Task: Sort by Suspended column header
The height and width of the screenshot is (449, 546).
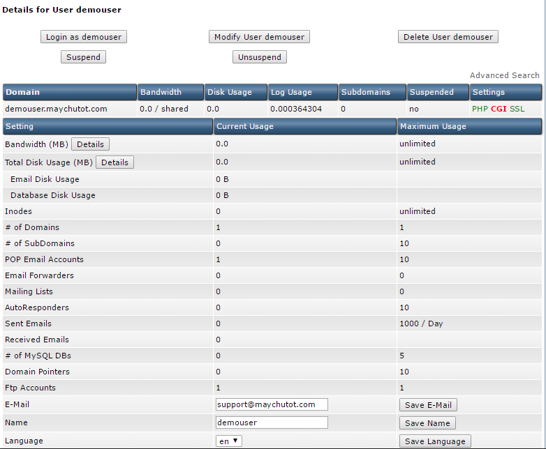Action: [x=438, y=92]
